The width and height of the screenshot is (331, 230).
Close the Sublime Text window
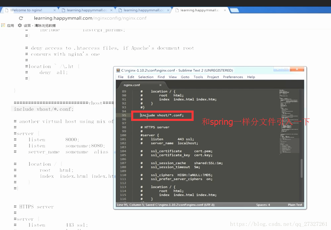(297, 69)
